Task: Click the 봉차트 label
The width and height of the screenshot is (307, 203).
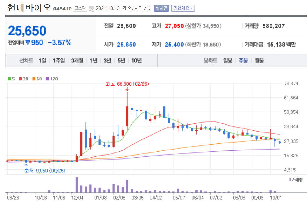Action: tap(211, 61)
